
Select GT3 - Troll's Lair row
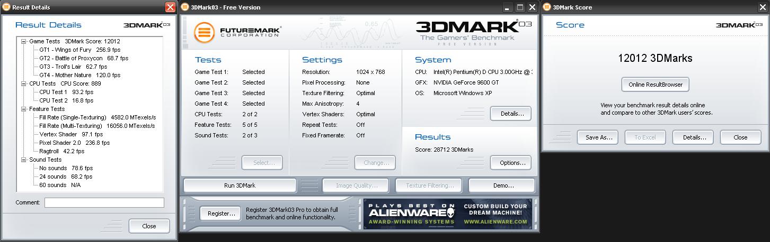(73, 67)
